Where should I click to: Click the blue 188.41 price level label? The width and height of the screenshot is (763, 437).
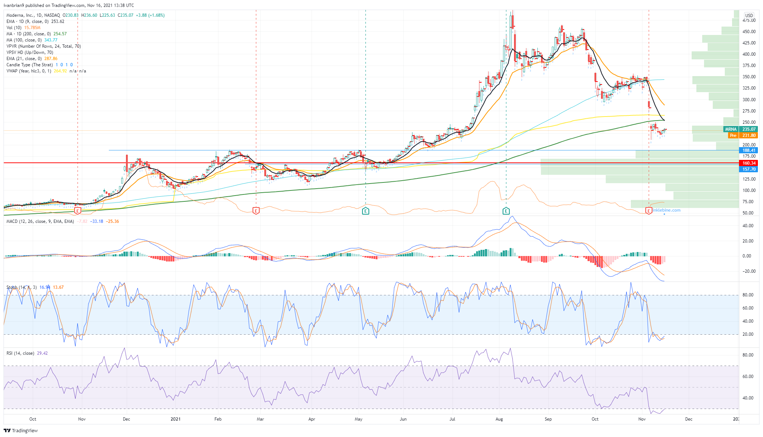point(749,150)
